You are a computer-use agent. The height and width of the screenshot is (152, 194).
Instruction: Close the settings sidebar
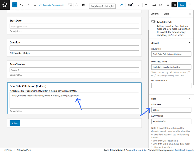tap(190, 14)
